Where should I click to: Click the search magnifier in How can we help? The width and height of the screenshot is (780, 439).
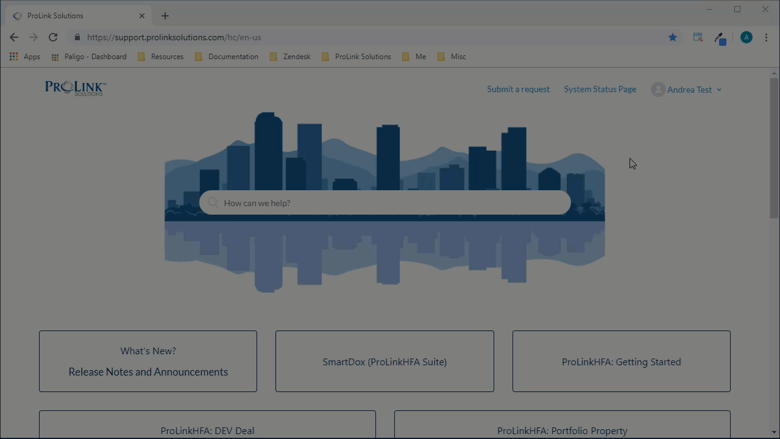[x=213, y=202]
